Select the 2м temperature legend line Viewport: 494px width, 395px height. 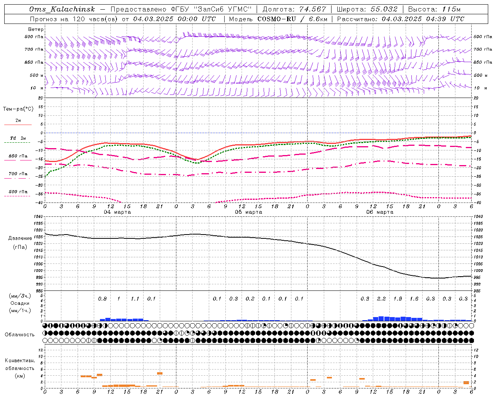pyautogui.click(x=18, y=122)
